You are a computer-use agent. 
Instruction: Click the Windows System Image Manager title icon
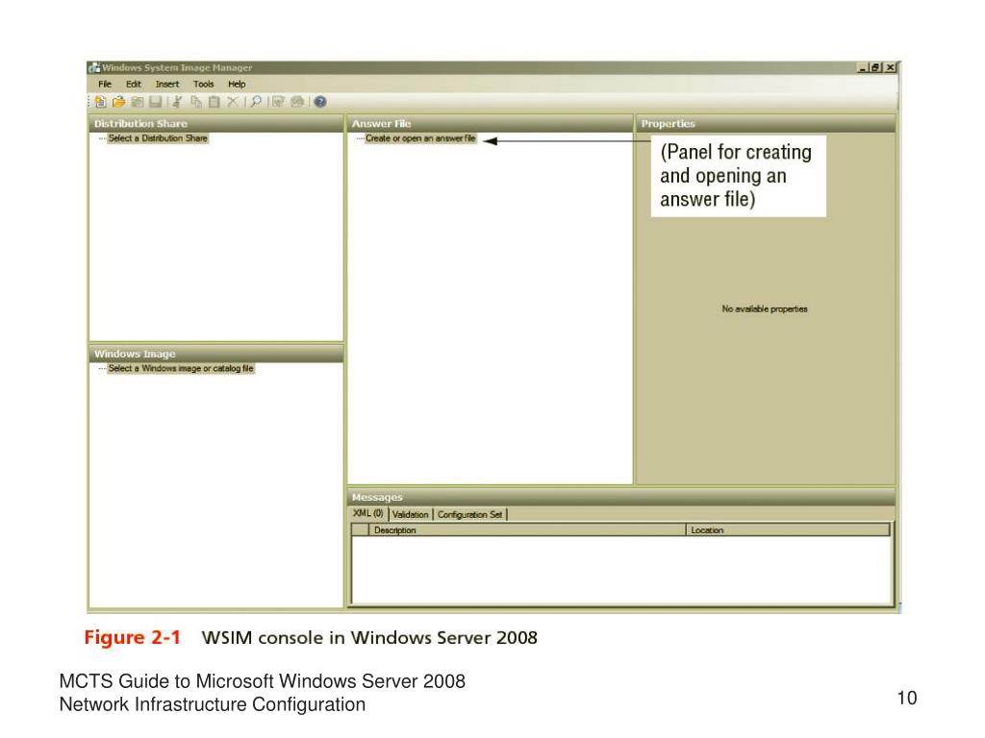tap(94, 67)
